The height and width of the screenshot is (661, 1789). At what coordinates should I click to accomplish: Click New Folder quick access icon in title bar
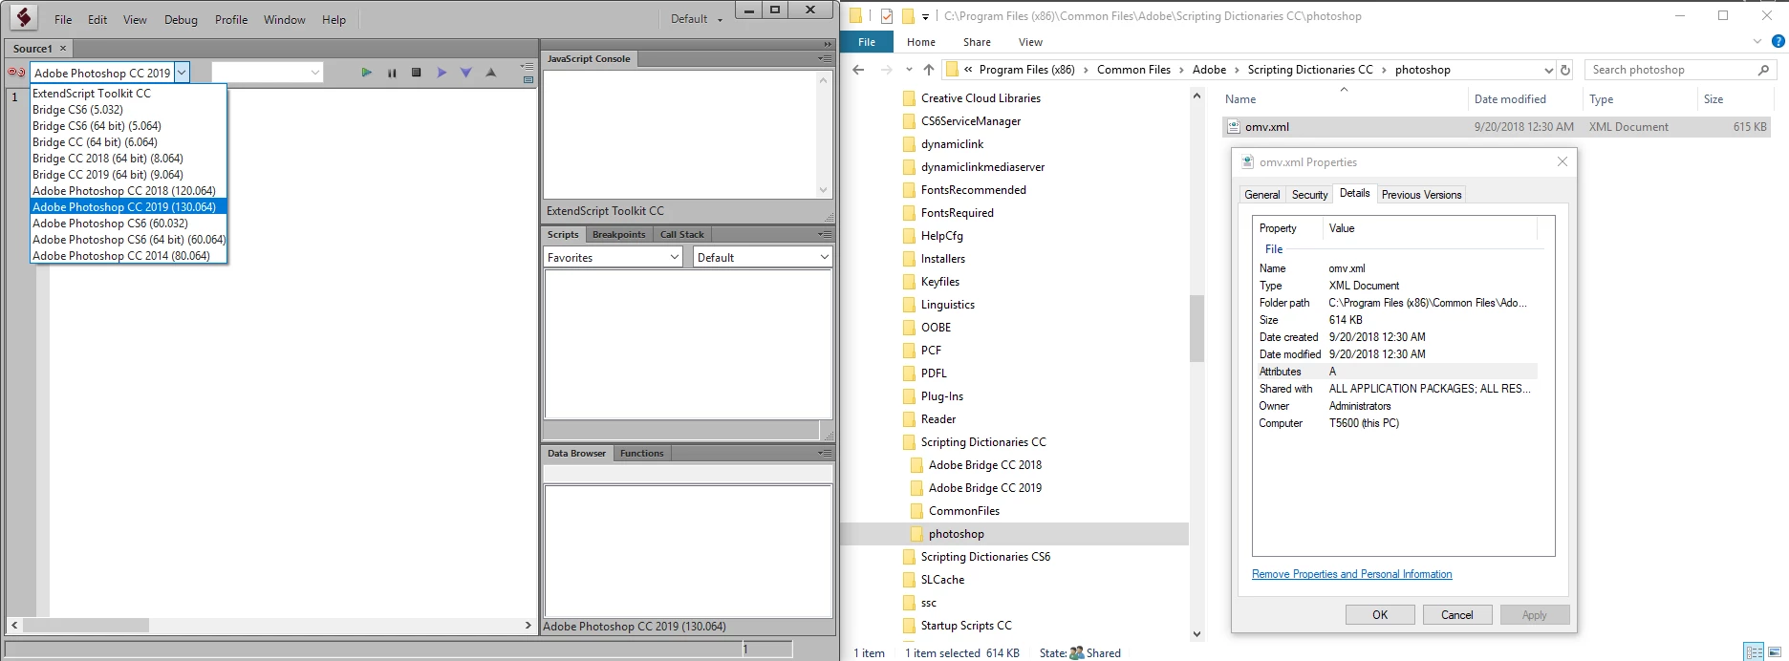point(907,15)
